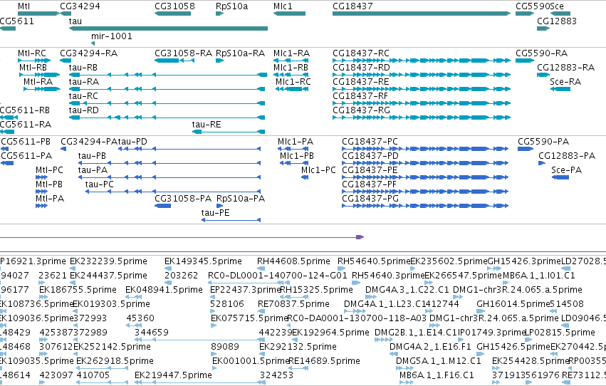Select transcript Mtl-RB
Screen dimensions: 606x386
39,75
